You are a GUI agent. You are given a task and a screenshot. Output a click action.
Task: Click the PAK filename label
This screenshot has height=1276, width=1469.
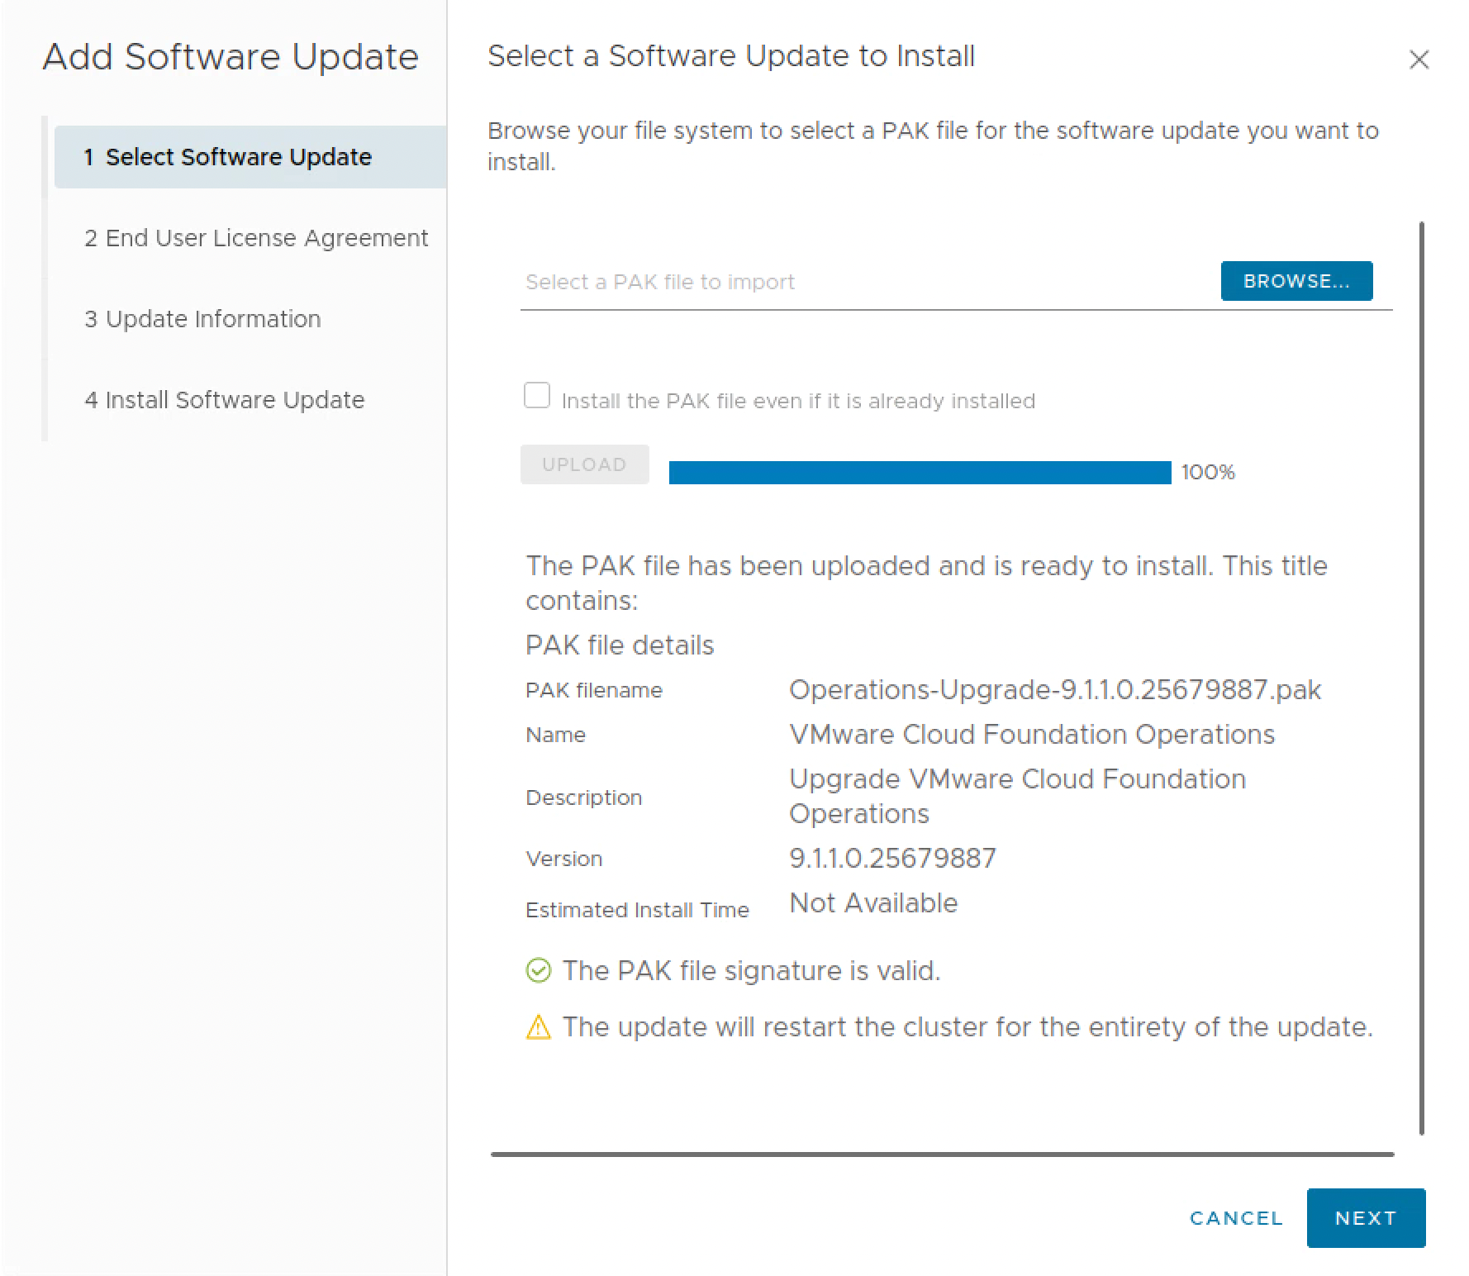594,690
